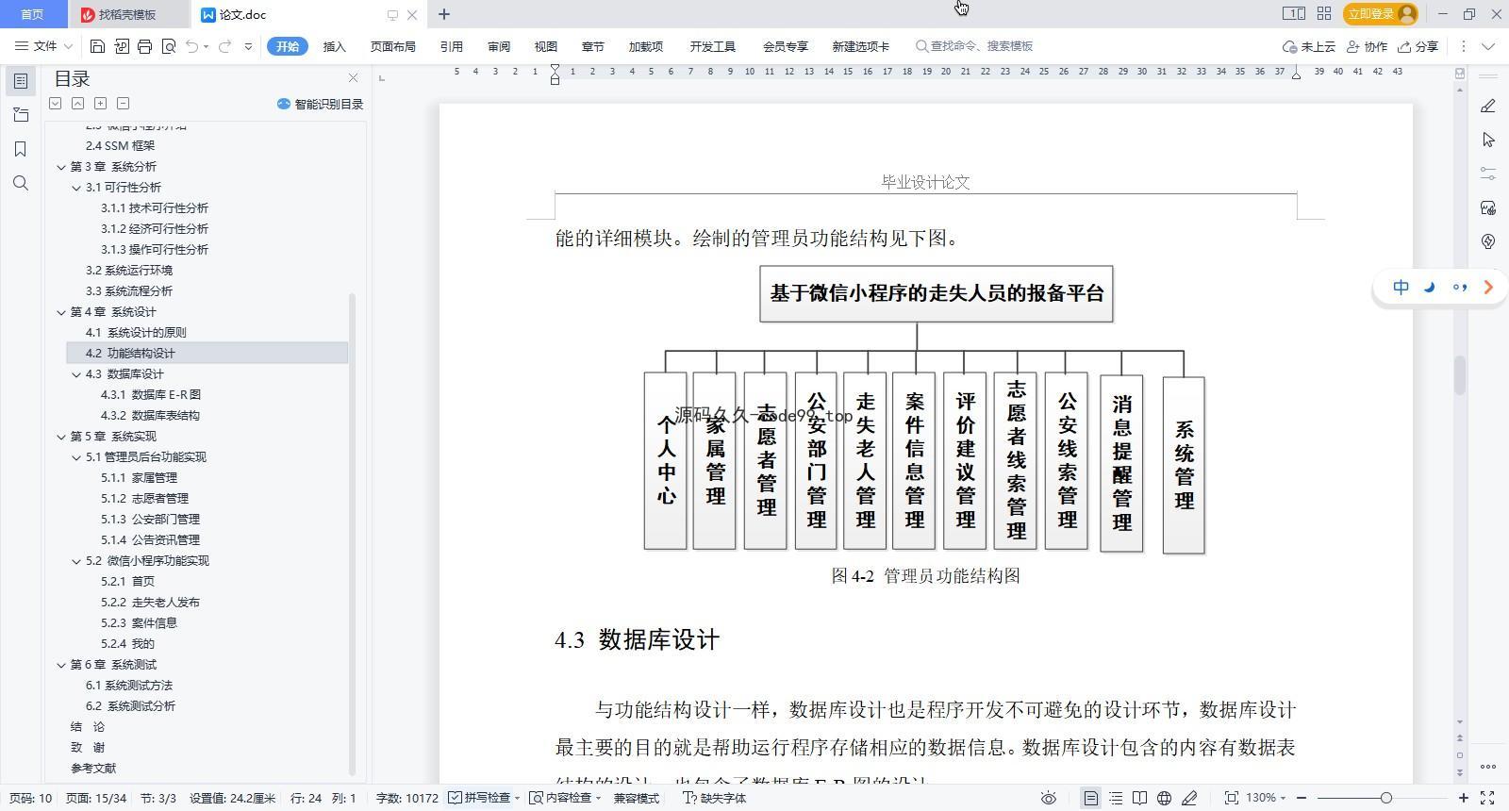
Task: Click the Undo arrow
Action: (192, 46)
